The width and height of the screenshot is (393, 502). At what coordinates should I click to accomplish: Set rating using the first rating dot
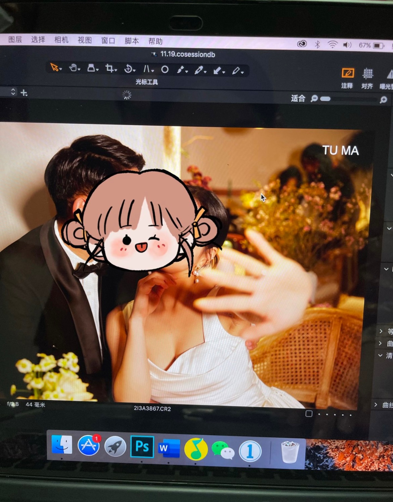coord(319,414)
